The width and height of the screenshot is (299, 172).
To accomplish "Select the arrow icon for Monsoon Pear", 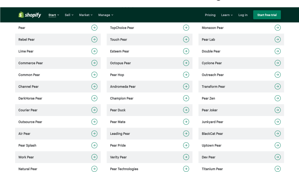I will point(277,28).
